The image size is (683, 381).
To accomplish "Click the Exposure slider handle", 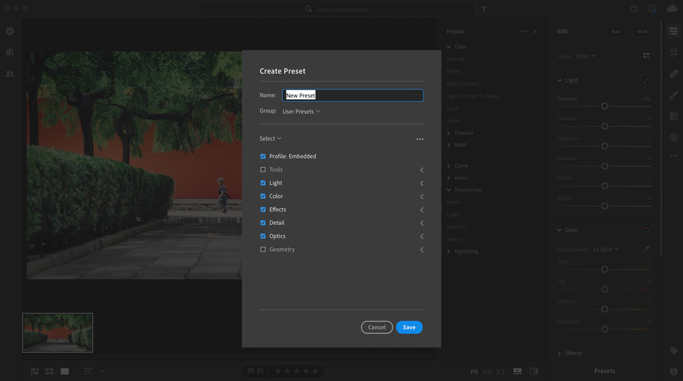I will coord(605,106).
